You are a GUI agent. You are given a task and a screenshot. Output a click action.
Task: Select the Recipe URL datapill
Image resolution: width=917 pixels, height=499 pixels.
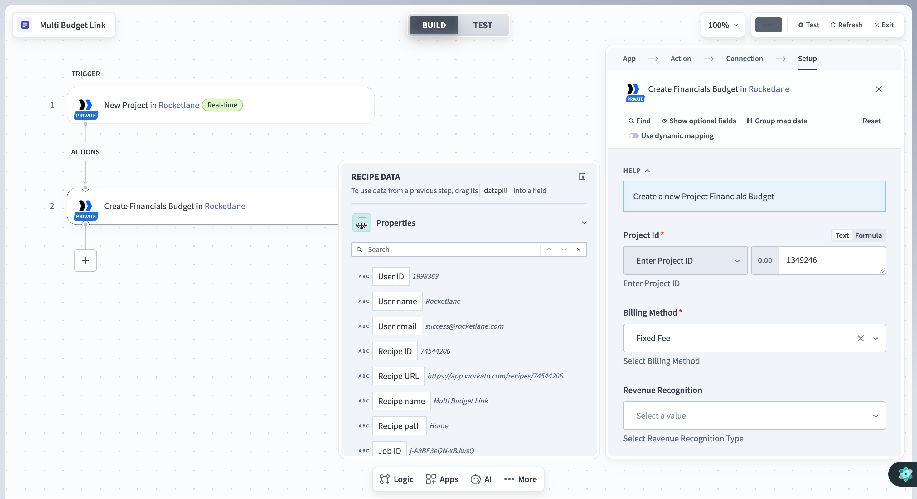[x=398, y=376]
